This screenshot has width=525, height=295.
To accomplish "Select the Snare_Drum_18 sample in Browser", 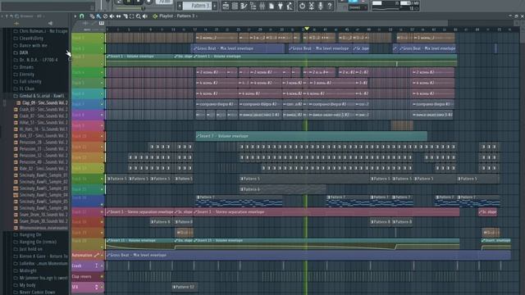I will point(43,215).
